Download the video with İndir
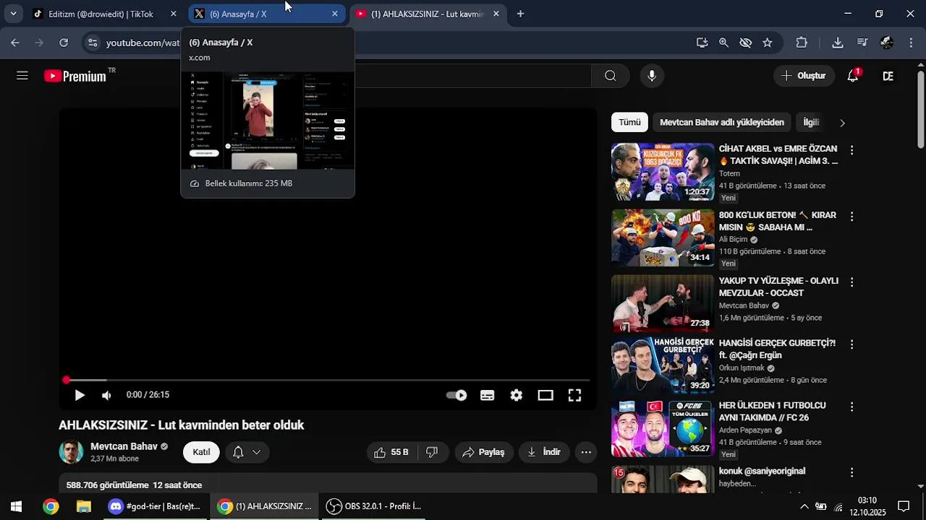This screenshot has width=926, height=520. coord(543,452)
